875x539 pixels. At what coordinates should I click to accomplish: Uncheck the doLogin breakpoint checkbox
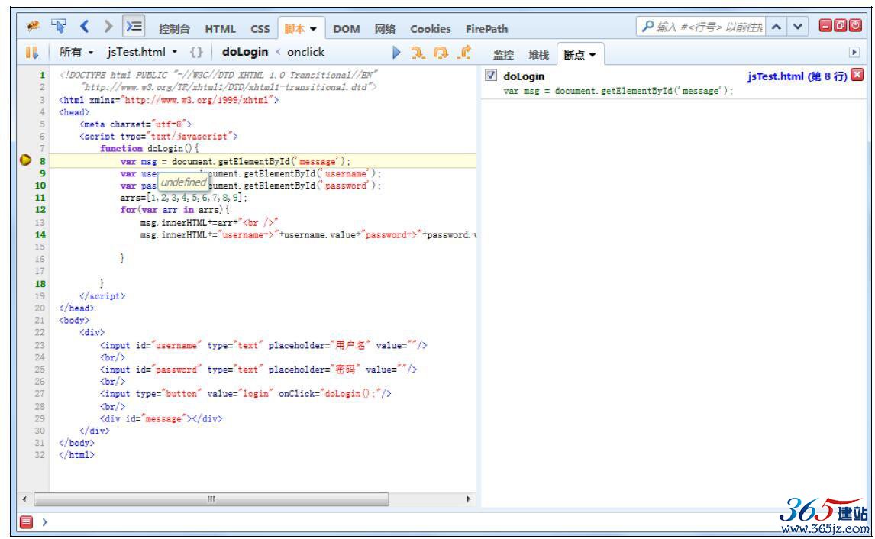pyautogui.click(x=491, y=76)
